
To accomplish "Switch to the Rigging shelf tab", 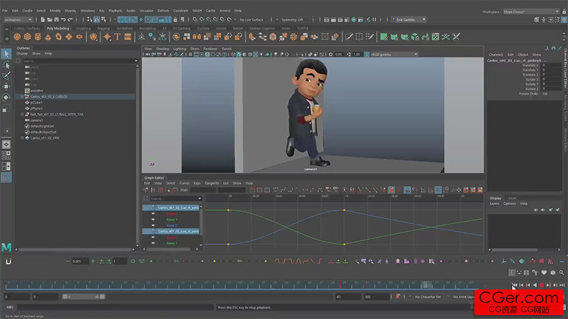I will 103,28.
